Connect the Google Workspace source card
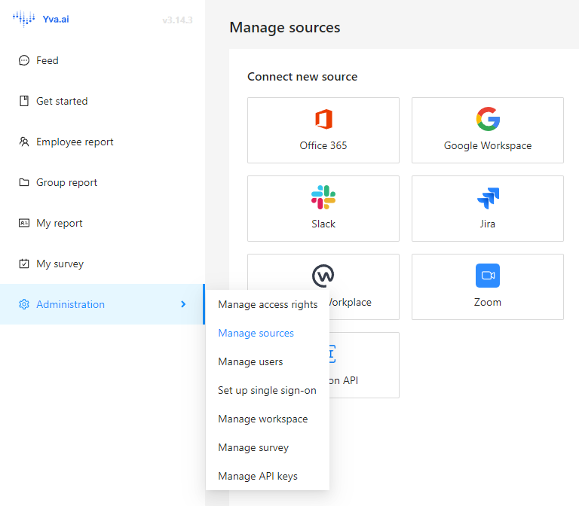This screenshot has width=579, height=506. tap(488, 130)
